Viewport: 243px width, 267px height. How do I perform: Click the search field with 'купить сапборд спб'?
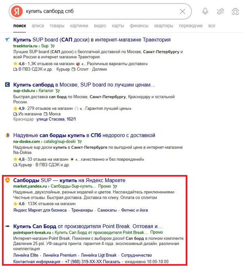(101, 11)
